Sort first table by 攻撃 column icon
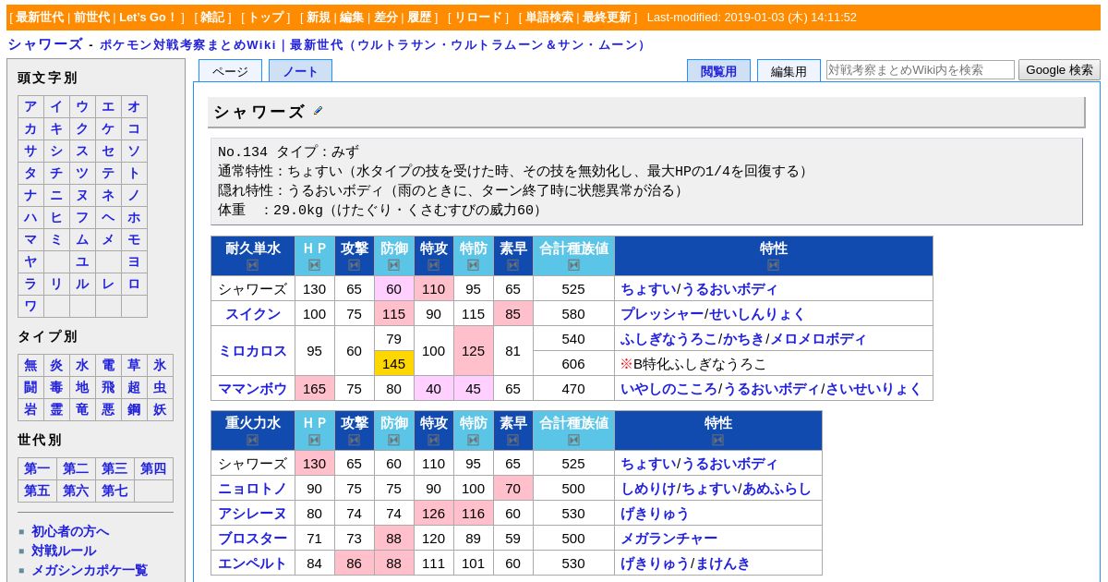This screenshot has height=582, width=1108. point(355,265)
